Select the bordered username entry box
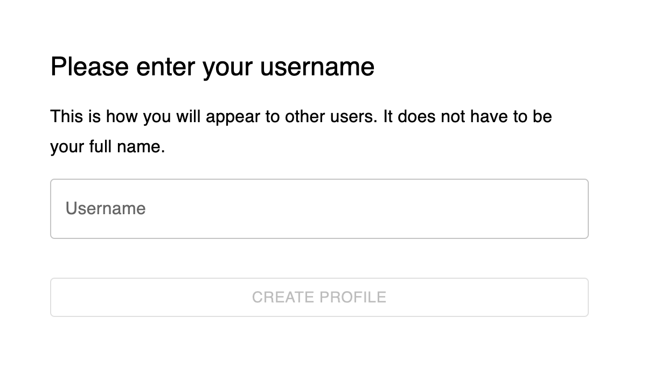The width and height of the screenshot is (654, 381). click(x=319, y=209)
